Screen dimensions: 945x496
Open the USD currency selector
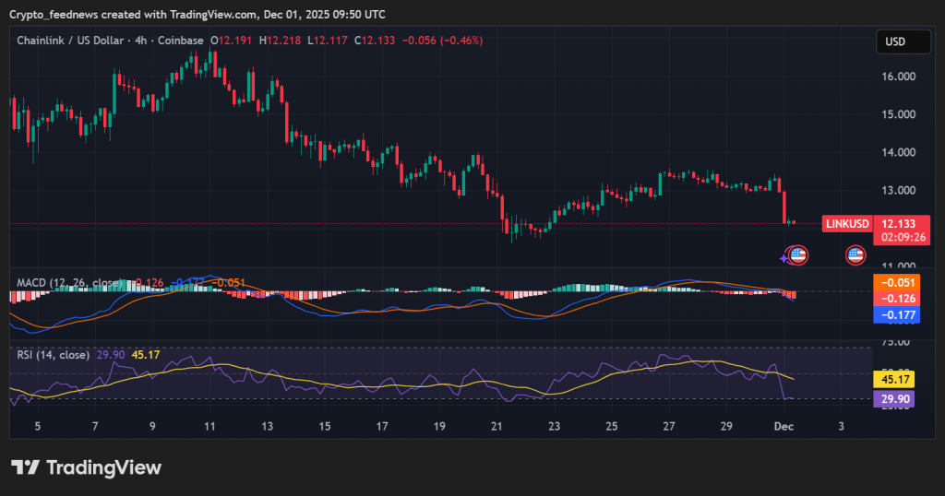(x=903, y=41)
